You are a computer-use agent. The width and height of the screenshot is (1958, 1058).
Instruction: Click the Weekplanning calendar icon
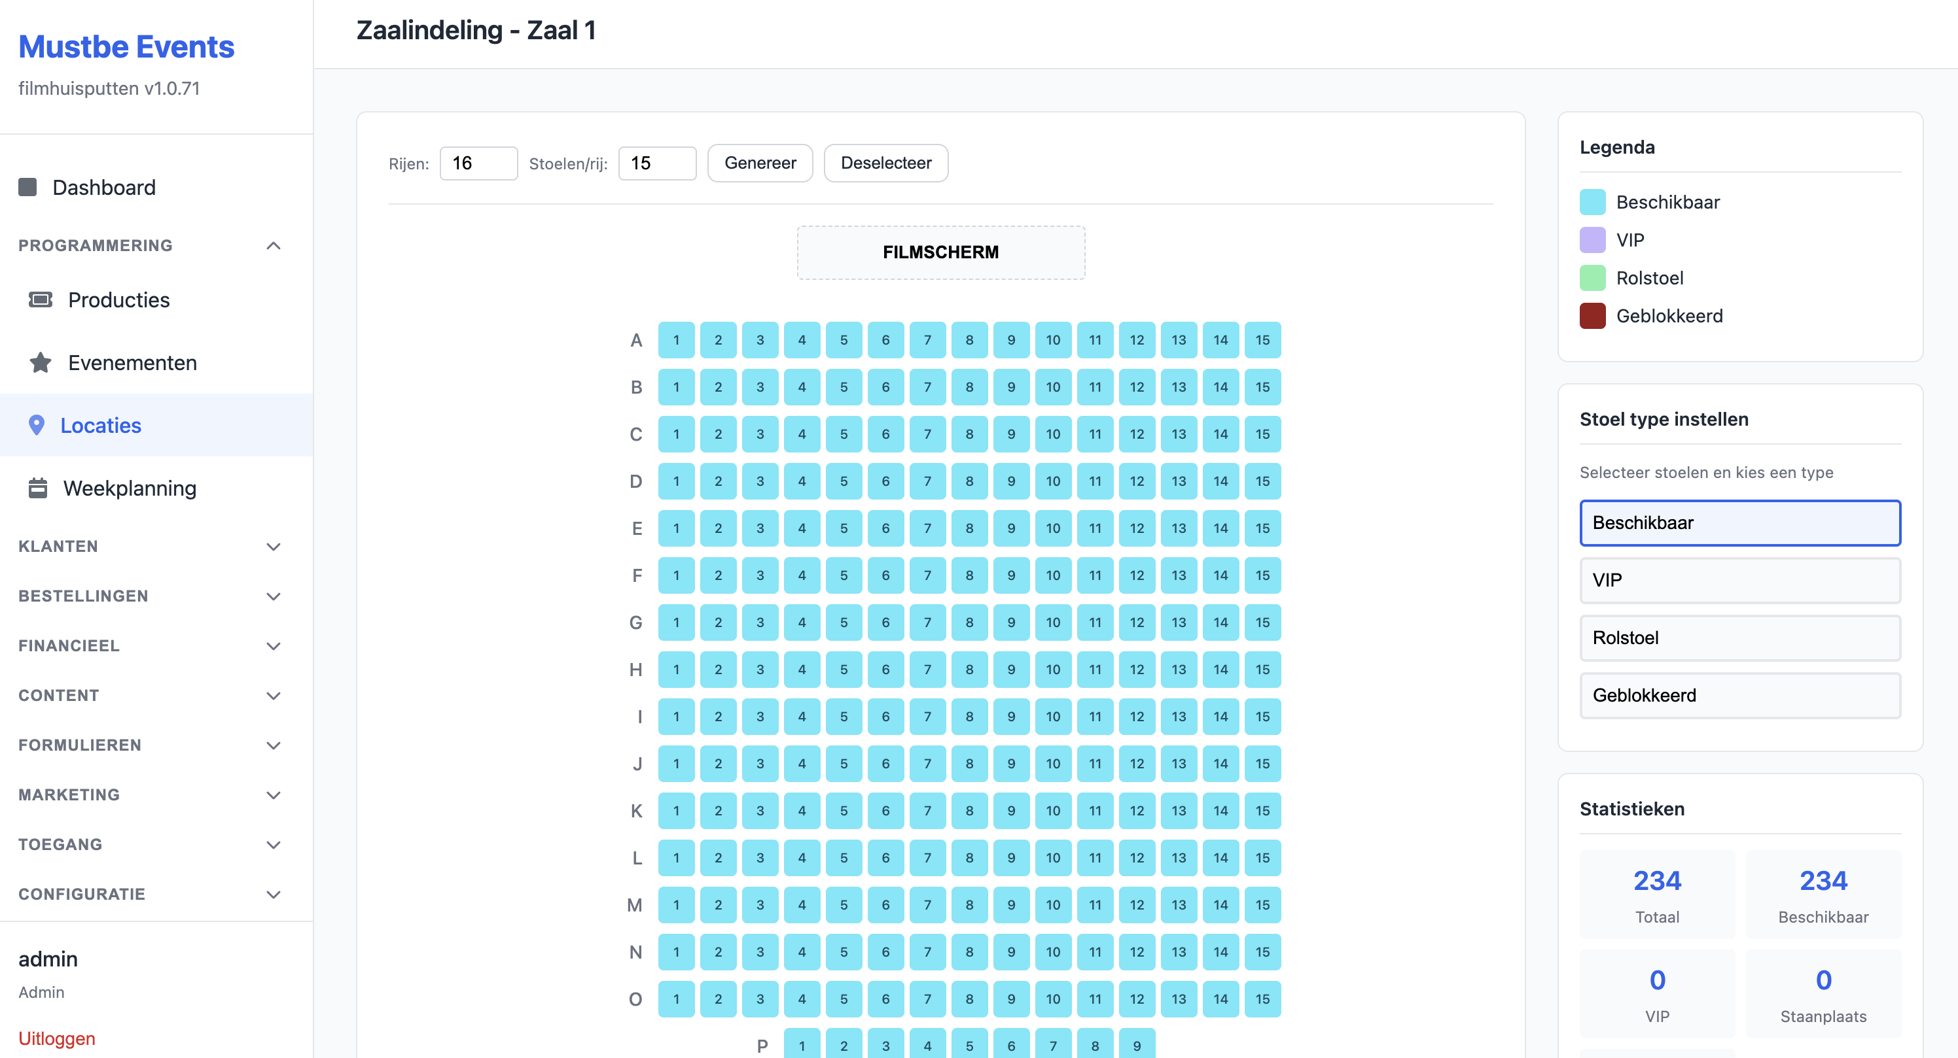[38, 488]
